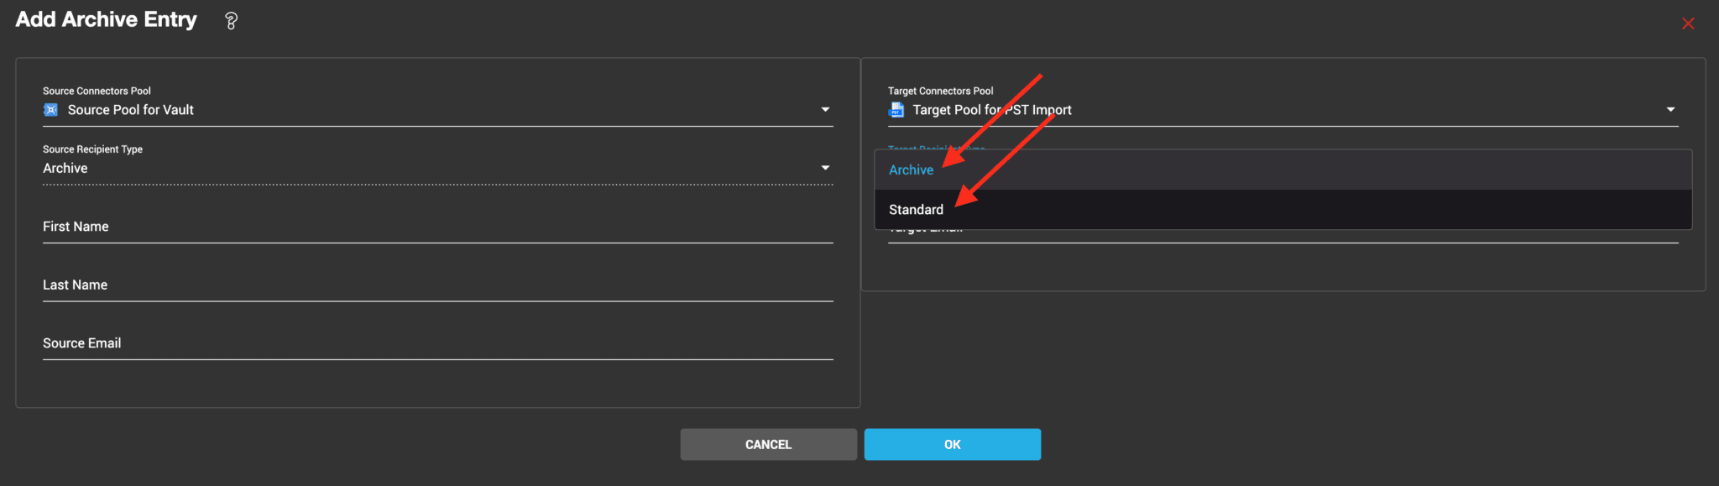Focus the Last Name input field
This screenshot has width=1719, height=486.
coord(438,285)
